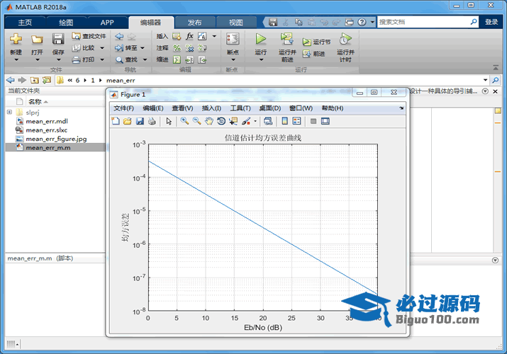Click the back arrow in address bar

point(11,80)
